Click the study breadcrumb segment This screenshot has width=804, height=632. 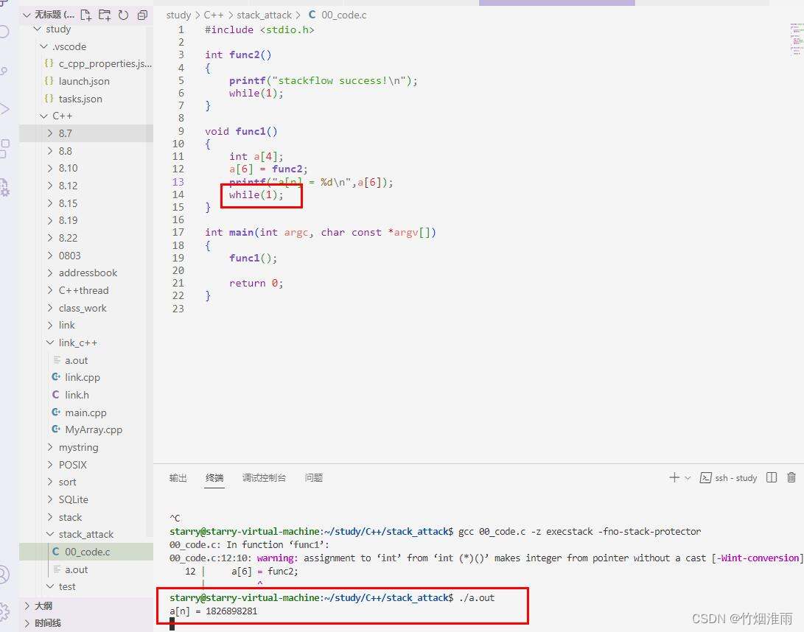pyautogui.click(x=178, y=15)
